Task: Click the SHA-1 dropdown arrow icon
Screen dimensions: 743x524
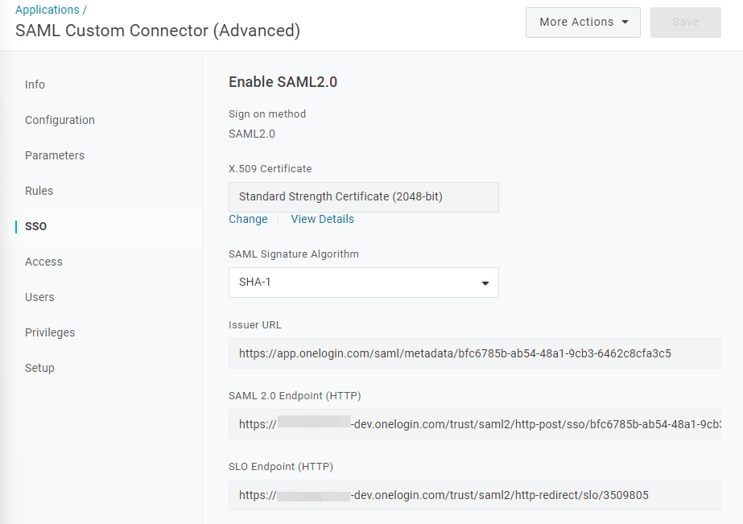Action: [x=485, y=283]
